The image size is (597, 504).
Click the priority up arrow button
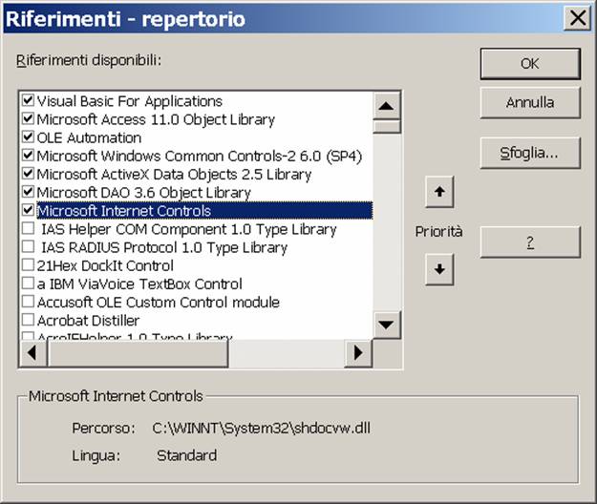tap(438, 192)
